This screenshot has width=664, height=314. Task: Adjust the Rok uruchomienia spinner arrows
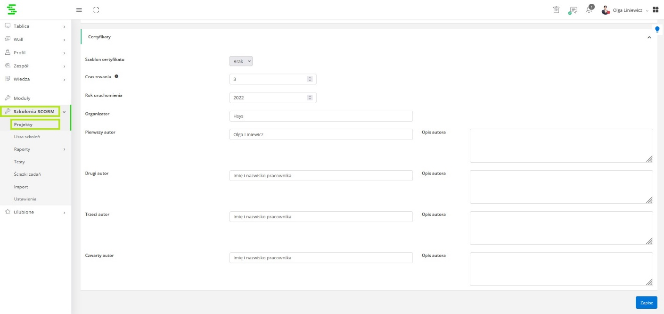pyautogui.click(x=310, y=98)
